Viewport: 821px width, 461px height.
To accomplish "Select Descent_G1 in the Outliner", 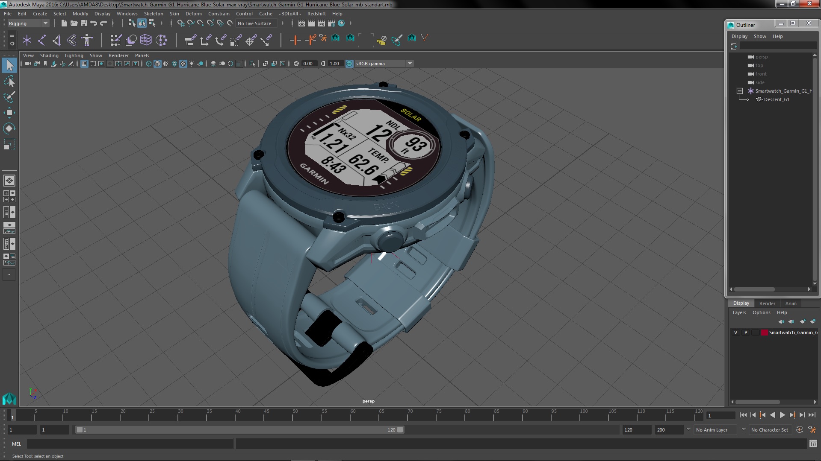I will point(777,99).
